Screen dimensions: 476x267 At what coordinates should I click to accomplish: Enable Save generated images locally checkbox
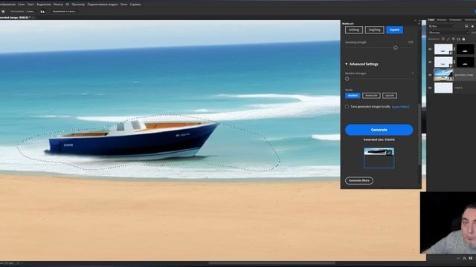point(347,107)
